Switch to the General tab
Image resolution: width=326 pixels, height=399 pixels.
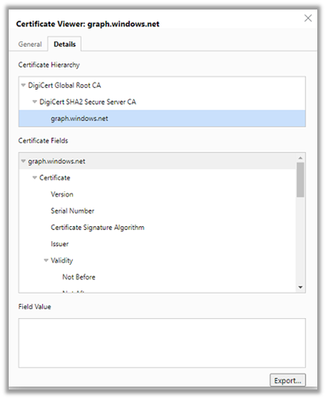tap(30, 44)
